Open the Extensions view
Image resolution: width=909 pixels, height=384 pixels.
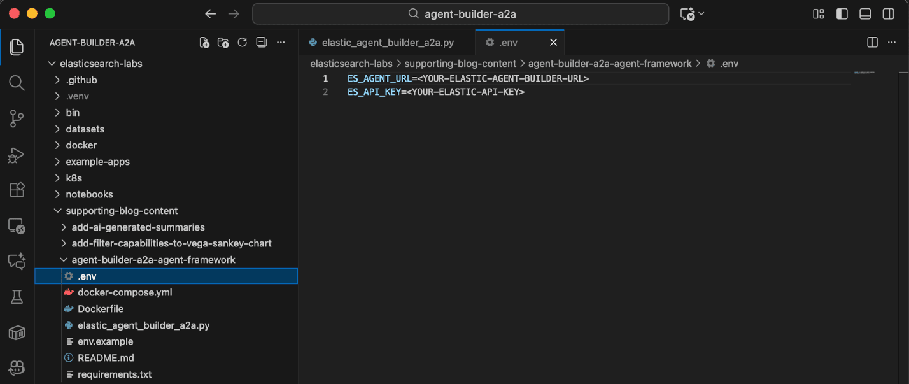(17, 190)
